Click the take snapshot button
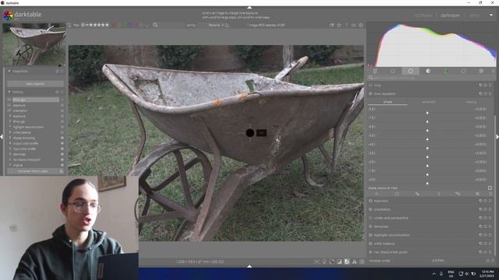 point(35,84)
